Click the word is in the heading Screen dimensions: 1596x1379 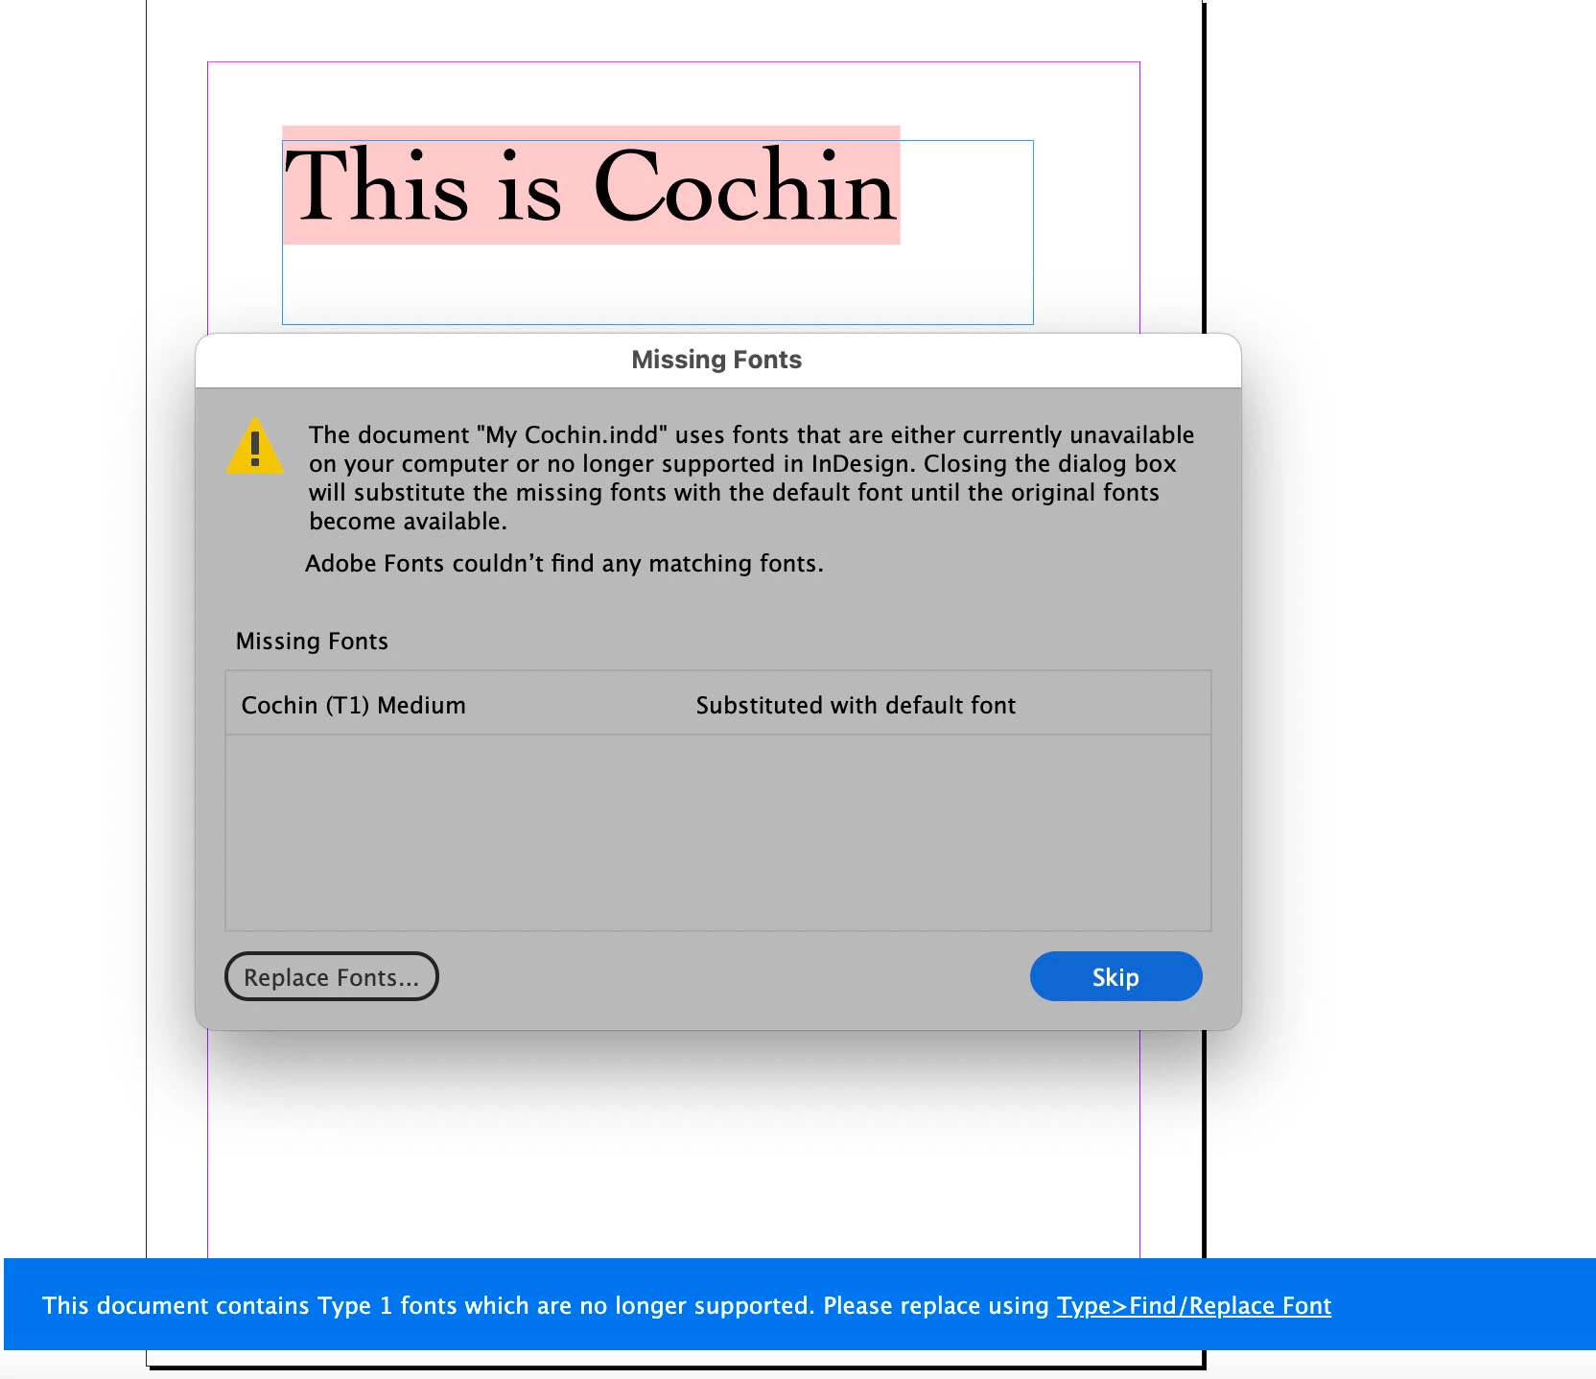click(x=529, y=188)
